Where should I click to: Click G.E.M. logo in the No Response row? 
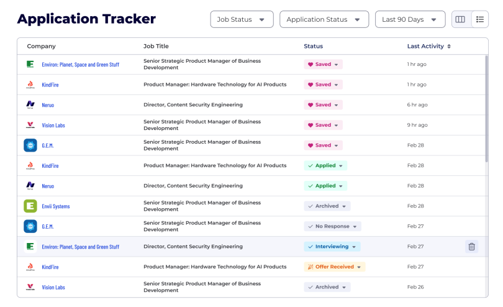pyautogui.click(x=30, y=226)
